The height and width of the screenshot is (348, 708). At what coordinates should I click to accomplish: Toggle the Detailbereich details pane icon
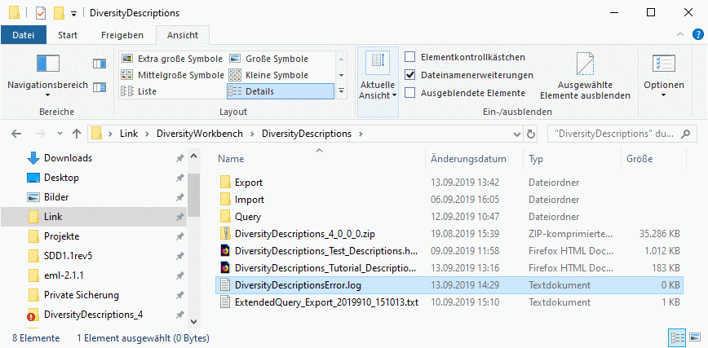point(100,86)
